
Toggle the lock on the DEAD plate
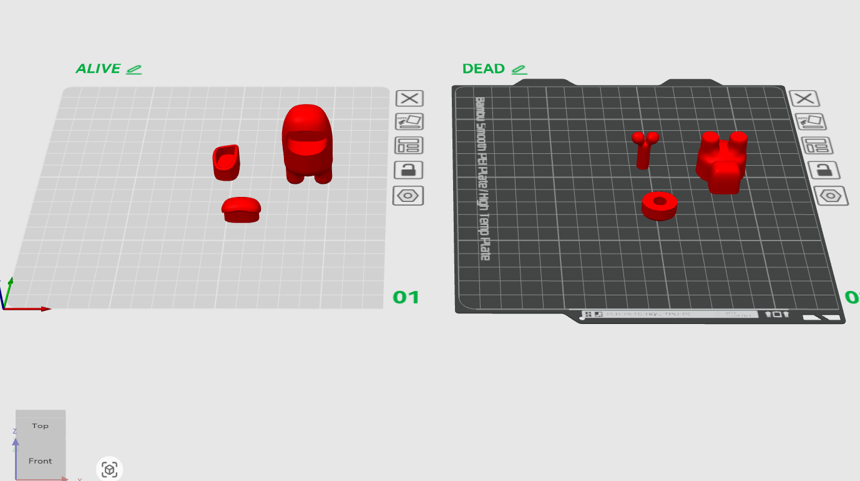[824, 170]
